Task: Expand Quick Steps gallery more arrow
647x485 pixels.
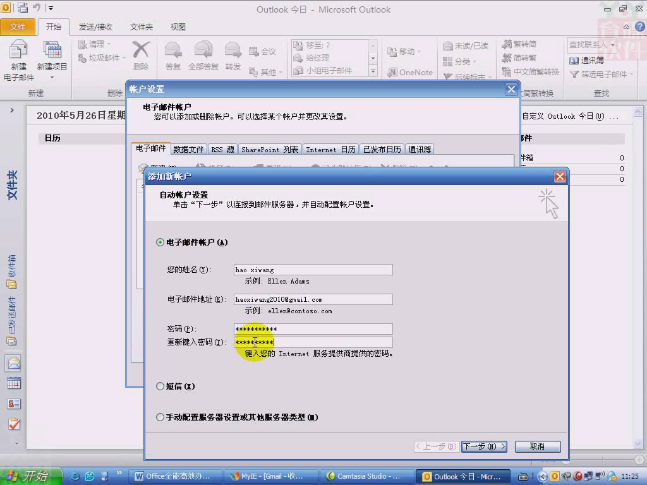Action: (373, 71)
